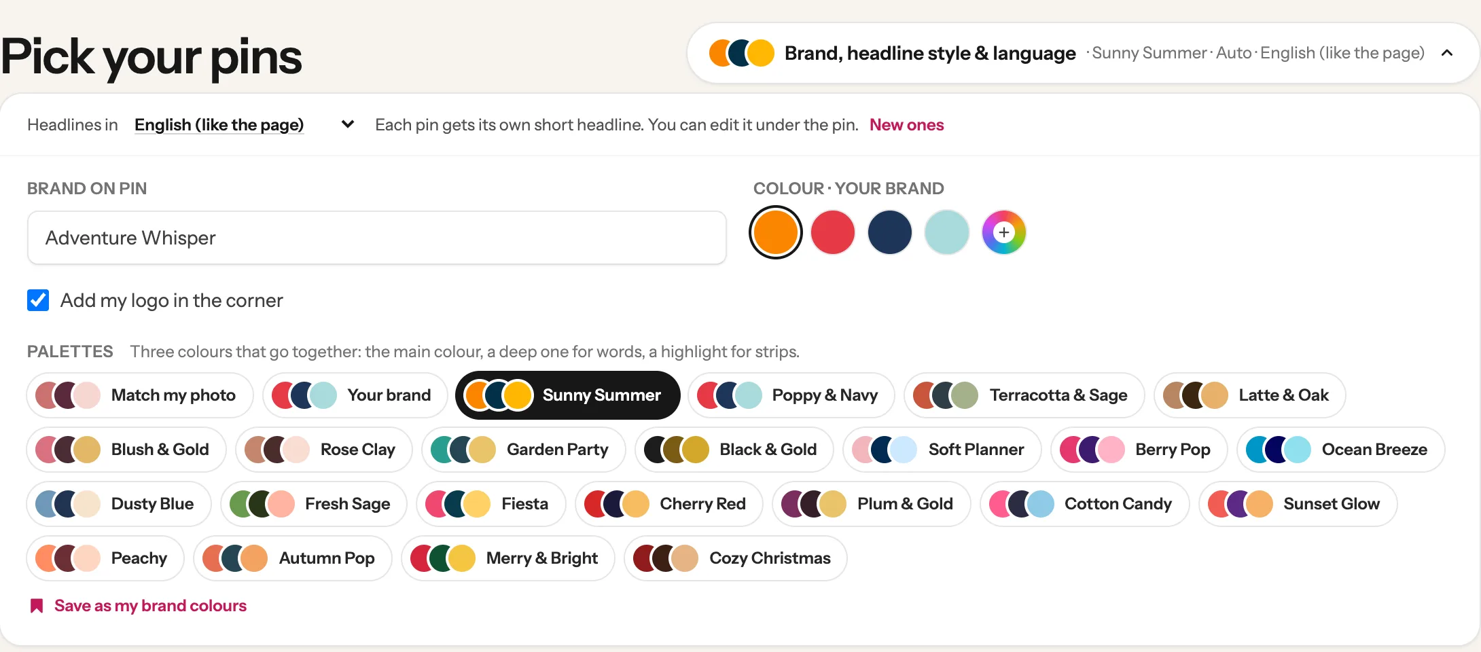Viewport: 1481px width, 652px height.
Task: Click Save as my brand colours link
Action: 150,606
